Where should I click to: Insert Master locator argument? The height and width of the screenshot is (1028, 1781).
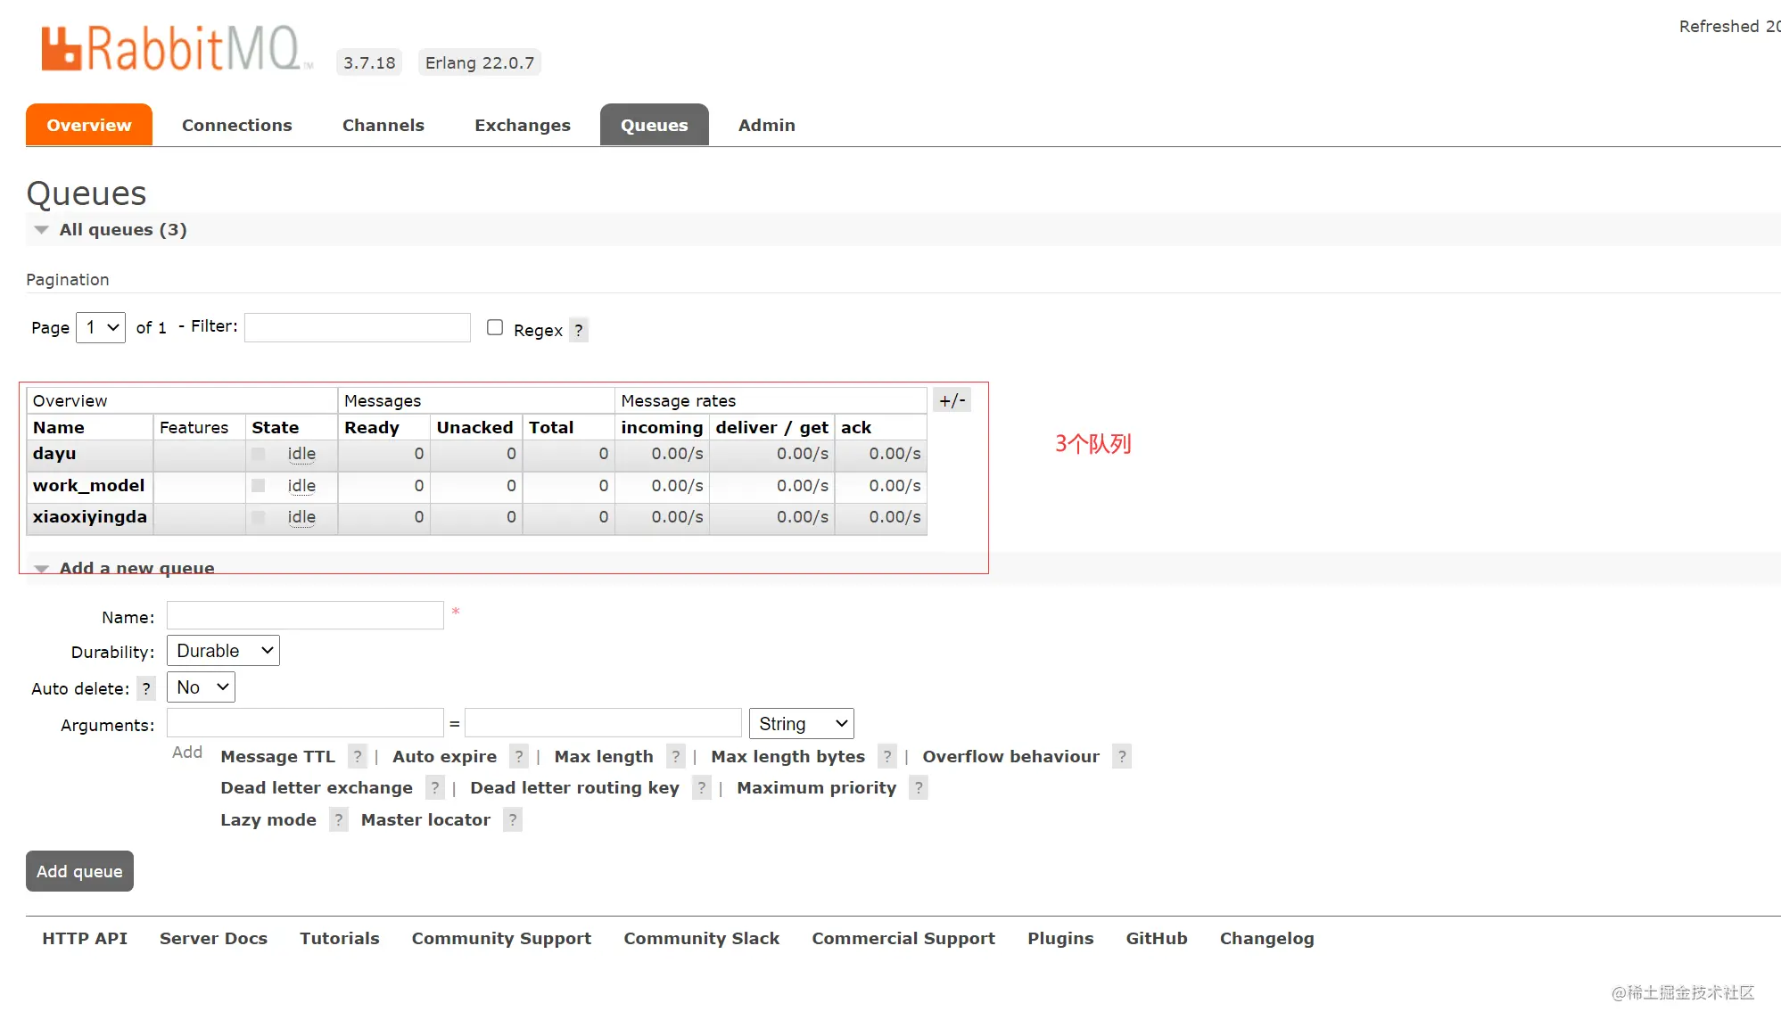pos(425,820)
